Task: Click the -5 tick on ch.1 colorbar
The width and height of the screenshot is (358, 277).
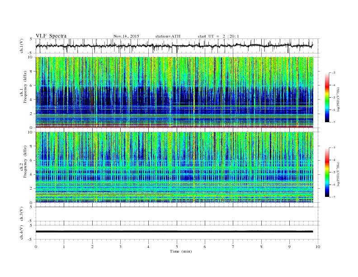Action: [x=333, y=98]
